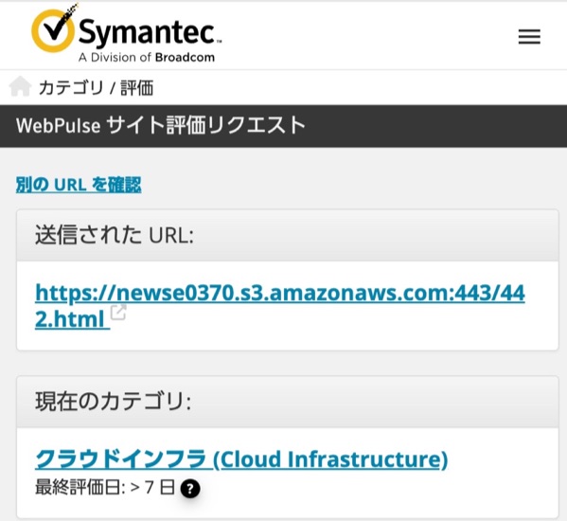Click the 現在のカテゴリ: panel header
The image size is (567, 521).
click(x=288, y=402)
